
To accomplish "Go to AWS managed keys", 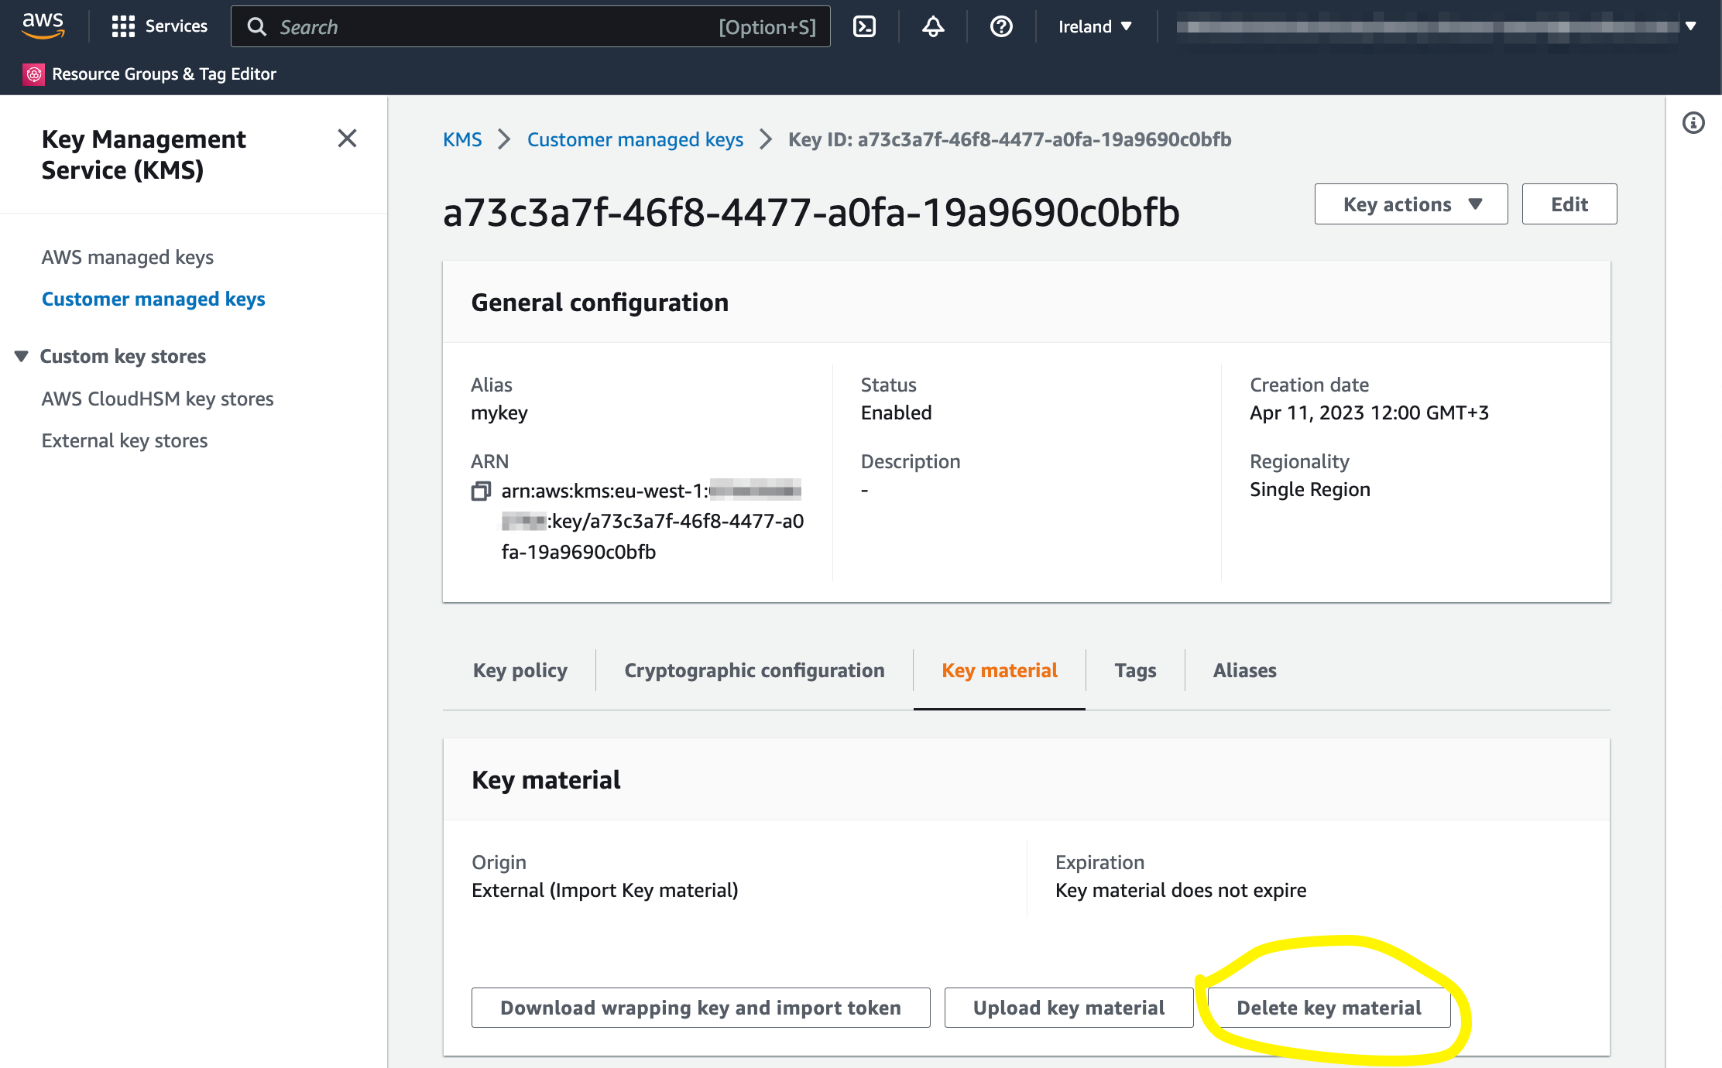I will tap(128, 257).
